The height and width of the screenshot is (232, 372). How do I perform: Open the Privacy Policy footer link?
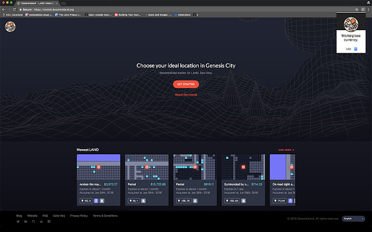pos(79,216)
